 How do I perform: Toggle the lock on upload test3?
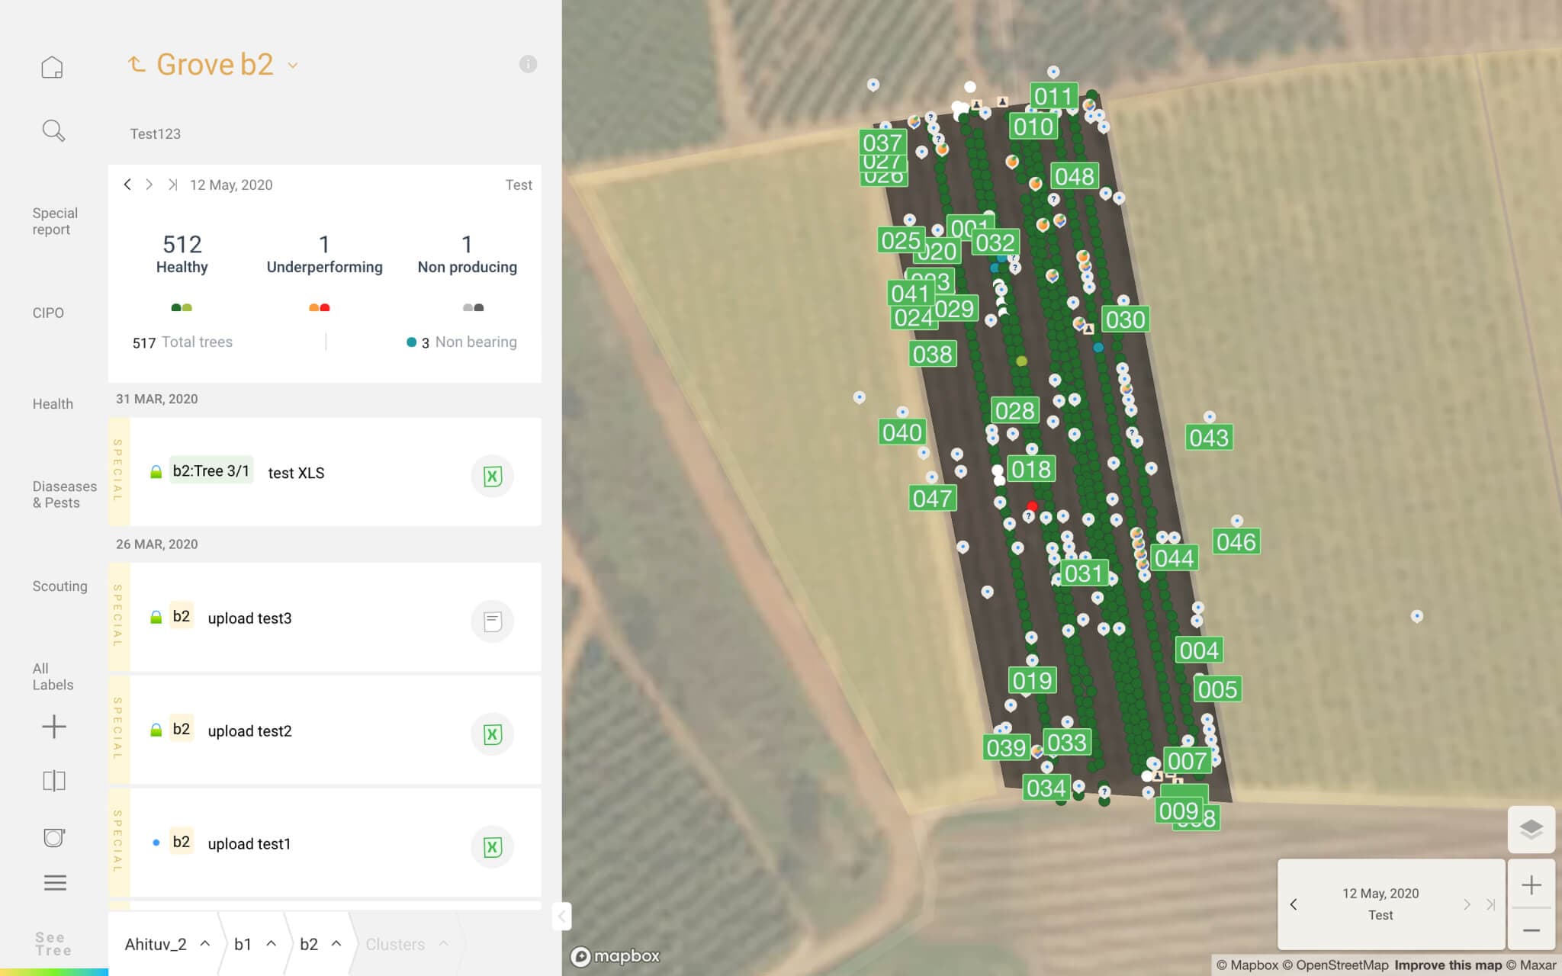pos(155,616)
